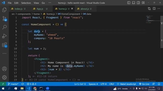Click master* branch in status bar
Viewport: 163px width, 91px height.
[x=13, y=84]
